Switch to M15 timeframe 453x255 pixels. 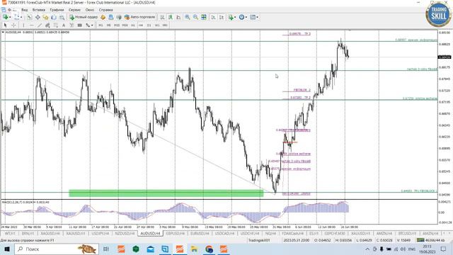point(117,25)
